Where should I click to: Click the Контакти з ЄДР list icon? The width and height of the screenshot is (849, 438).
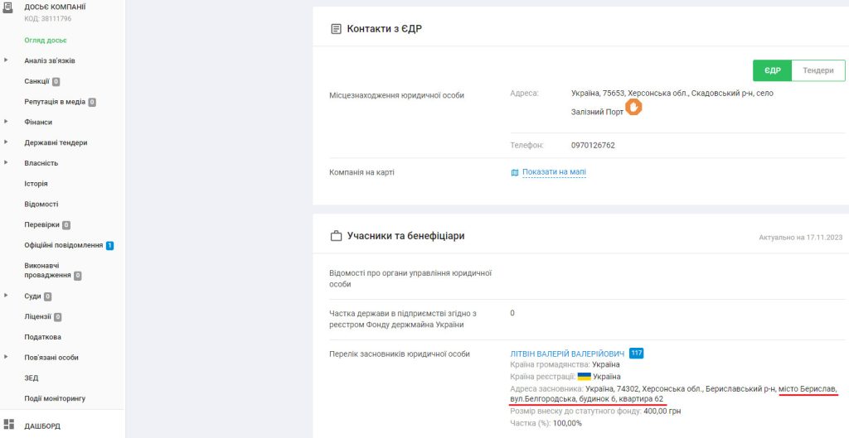336,29
